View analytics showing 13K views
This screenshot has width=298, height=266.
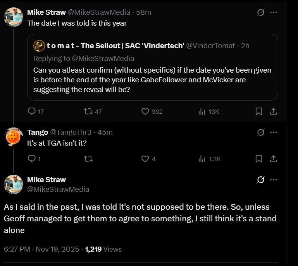click(x=202, y=111)
